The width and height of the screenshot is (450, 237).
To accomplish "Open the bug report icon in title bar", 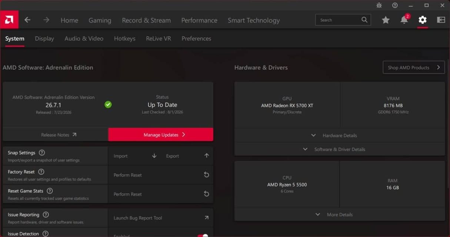I will click(x=379, y=5).
